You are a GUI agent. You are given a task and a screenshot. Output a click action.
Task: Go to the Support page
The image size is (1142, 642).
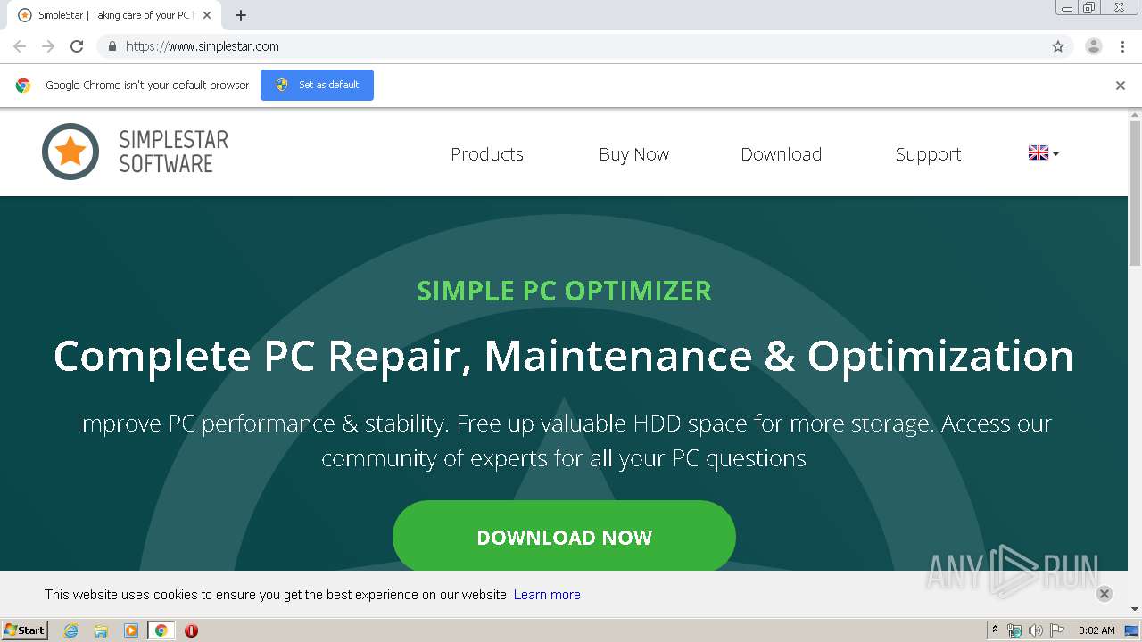pyautogui.click(x=928, y=154)
